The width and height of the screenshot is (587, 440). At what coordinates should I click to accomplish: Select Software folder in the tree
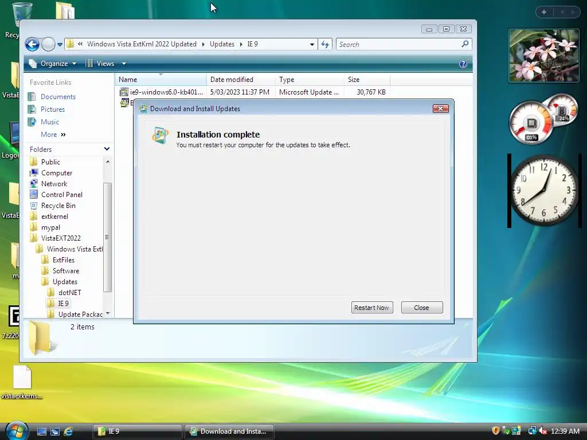click(x=65, y=271)
